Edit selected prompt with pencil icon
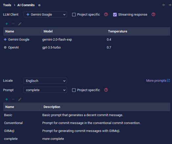 coord(20,99)
